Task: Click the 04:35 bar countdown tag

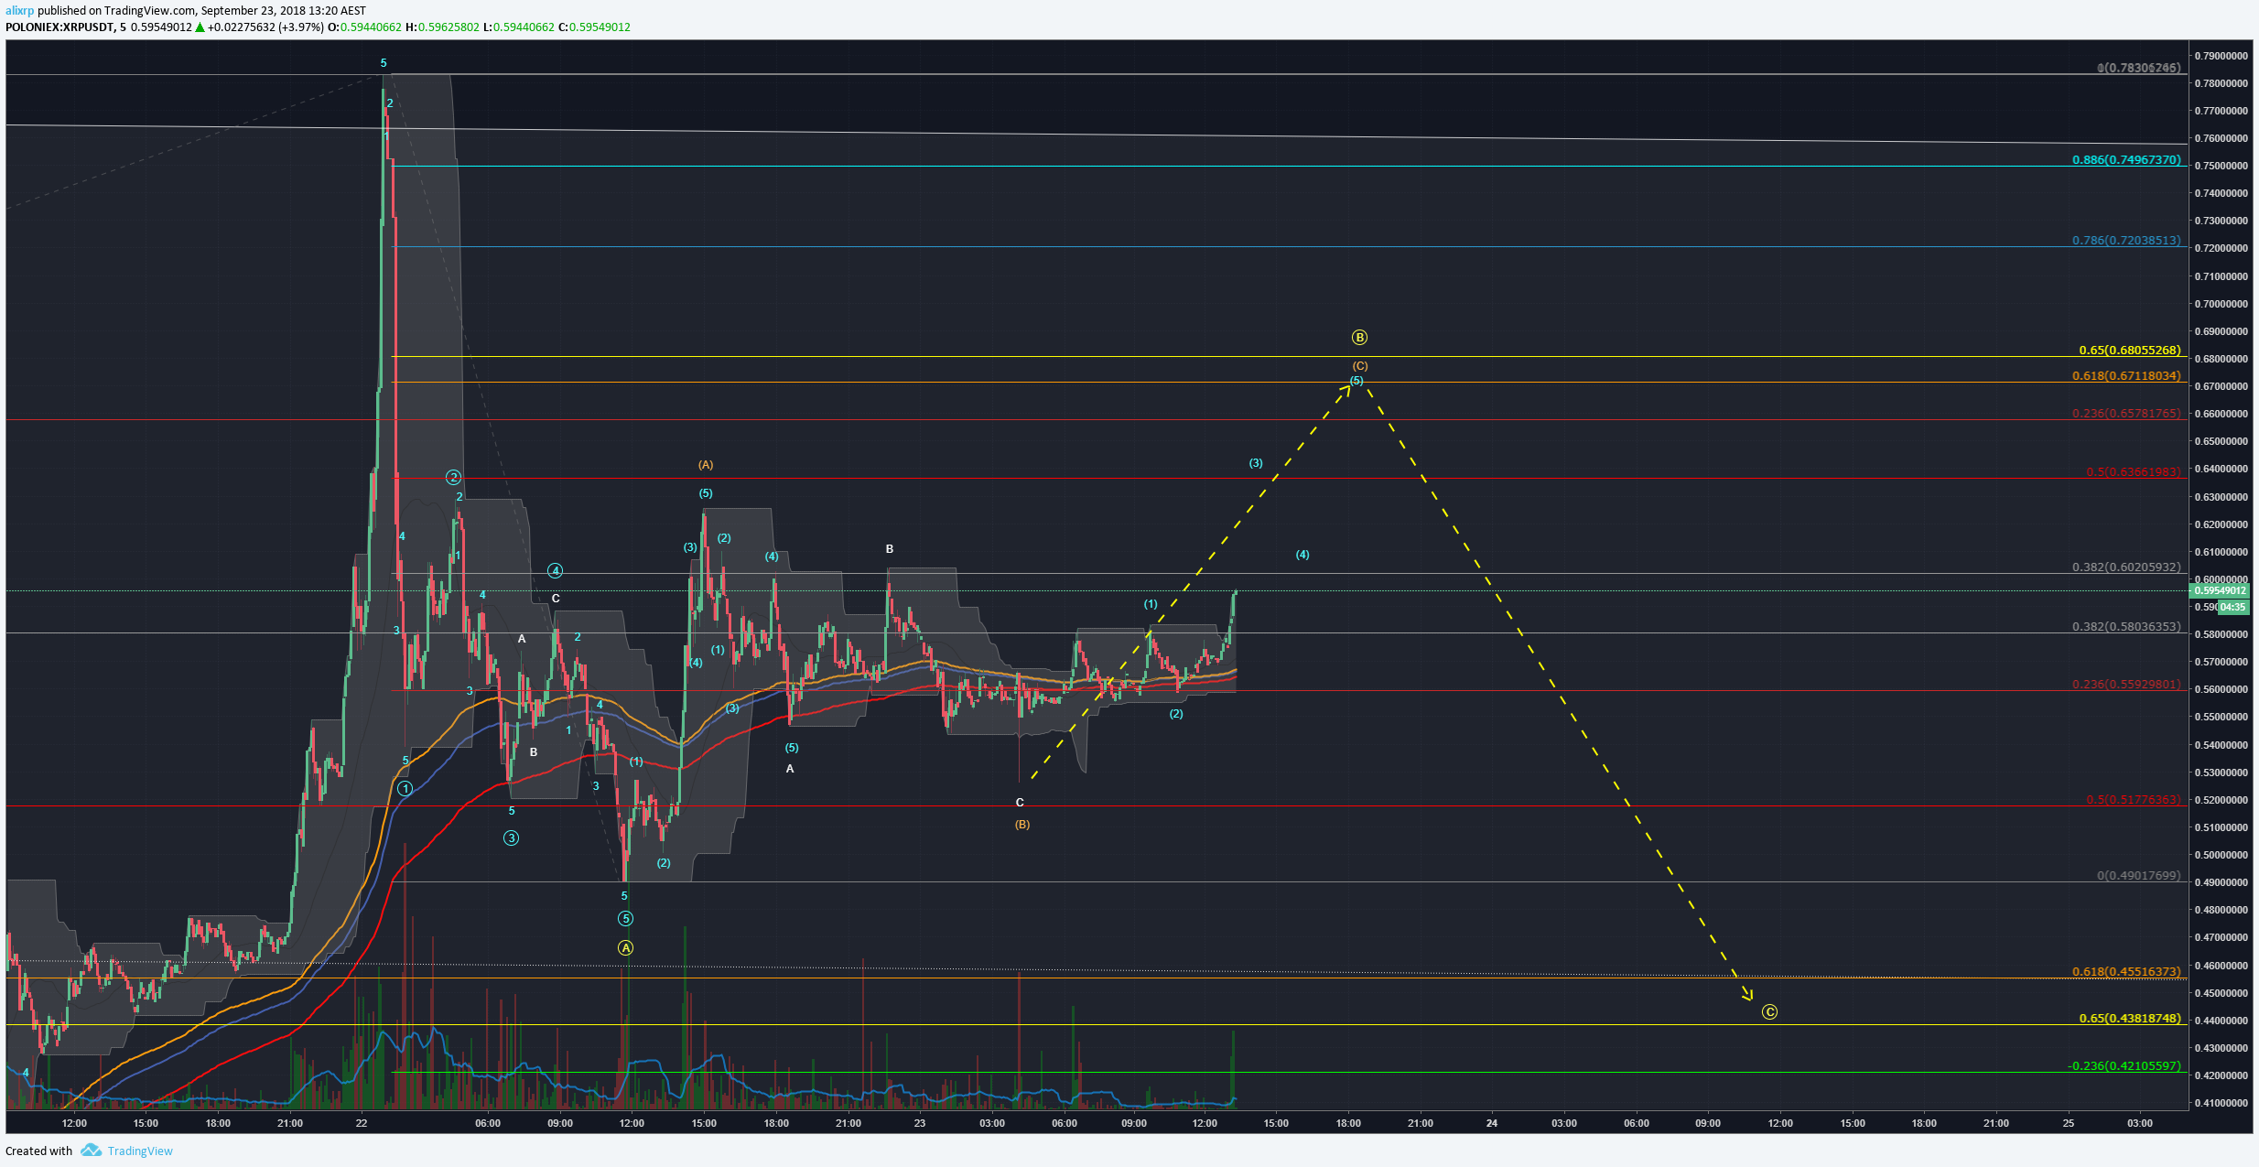Action: 2232,607
